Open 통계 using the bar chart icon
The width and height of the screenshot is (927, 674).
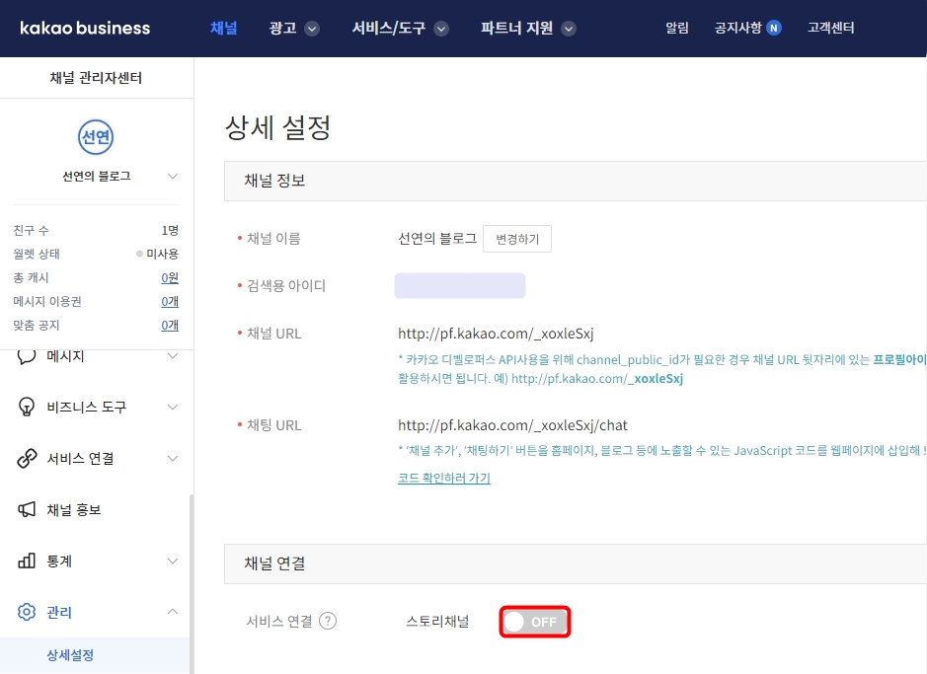[x=29, y=561]
